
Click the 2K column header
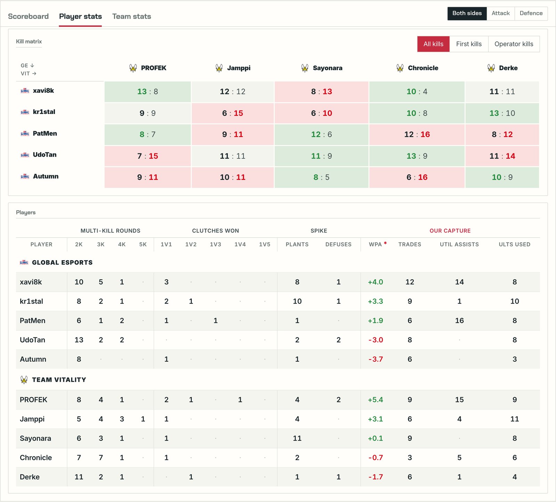click(79, 244)
